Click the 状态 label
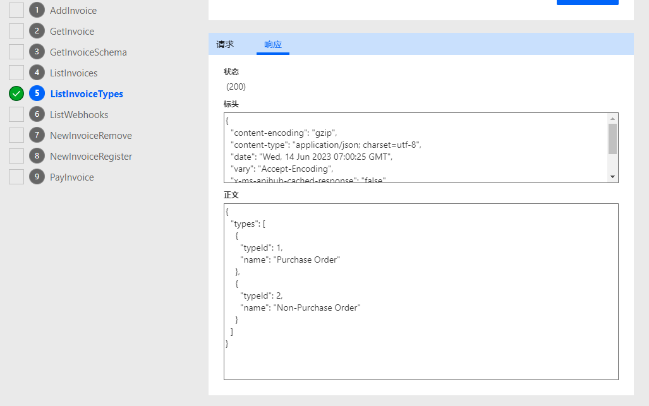Screen dimensions: 649x406 231,72
